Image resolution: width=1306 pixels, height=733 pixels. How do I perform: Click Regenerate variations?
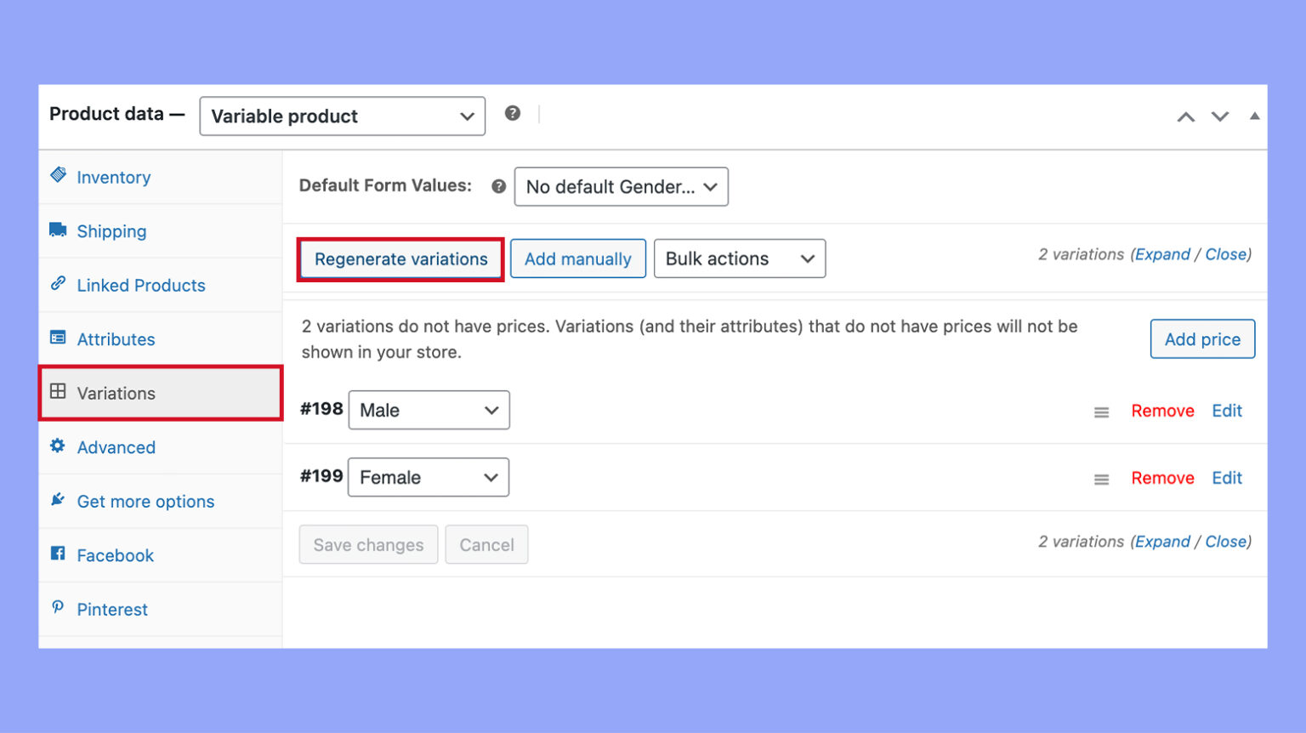[400, 259]
